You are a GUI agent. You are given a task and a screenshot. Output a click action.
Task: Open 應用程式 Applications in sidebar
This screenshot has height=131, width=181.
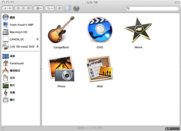11,70
